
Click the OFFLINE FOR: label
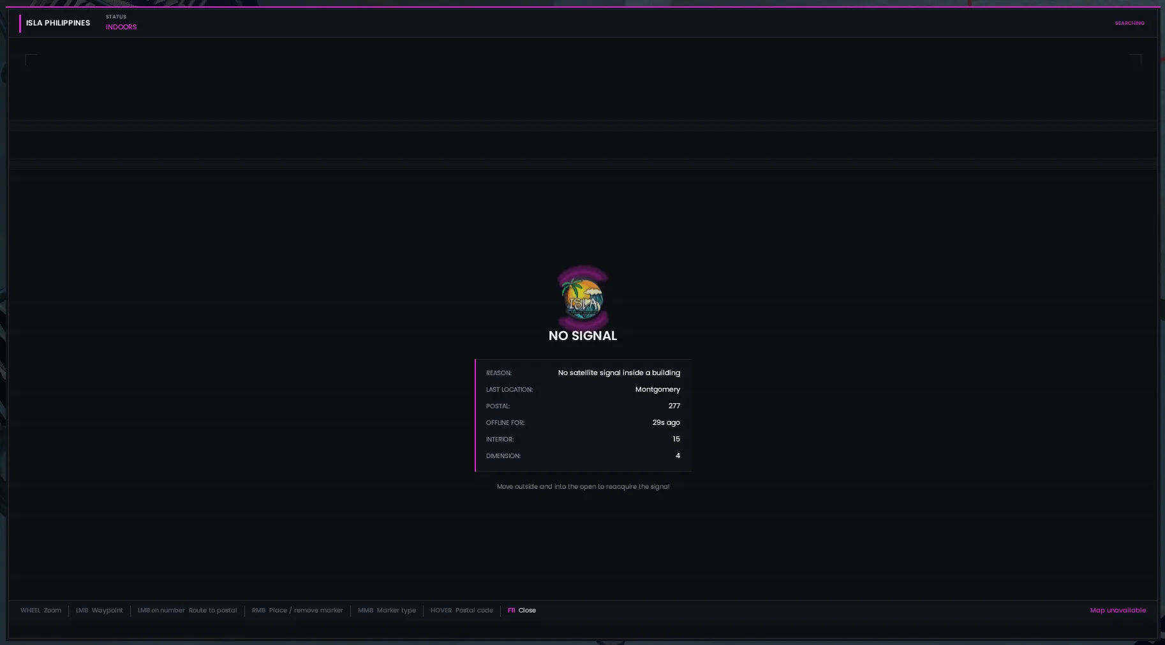505,423
